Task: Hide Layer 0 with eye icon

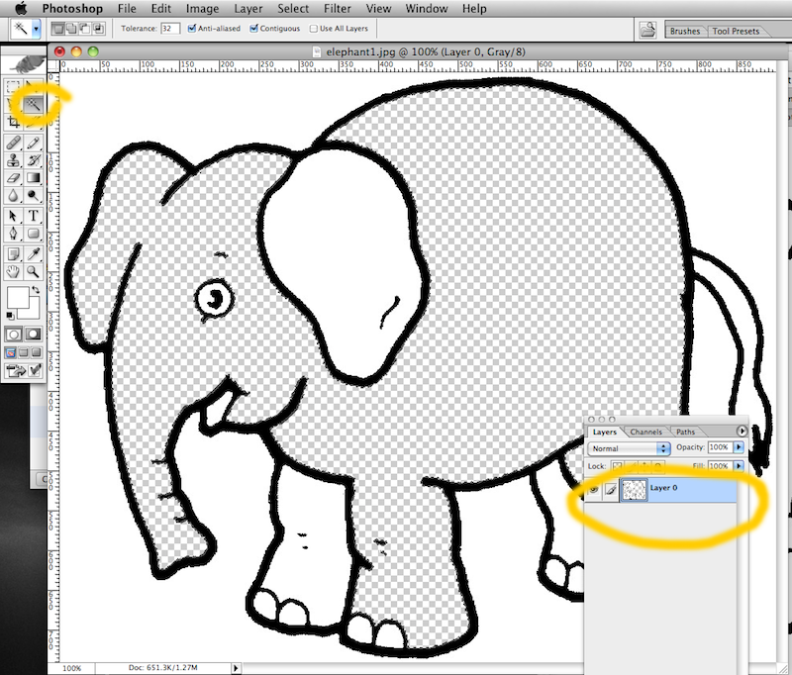Action: [593, 489]
